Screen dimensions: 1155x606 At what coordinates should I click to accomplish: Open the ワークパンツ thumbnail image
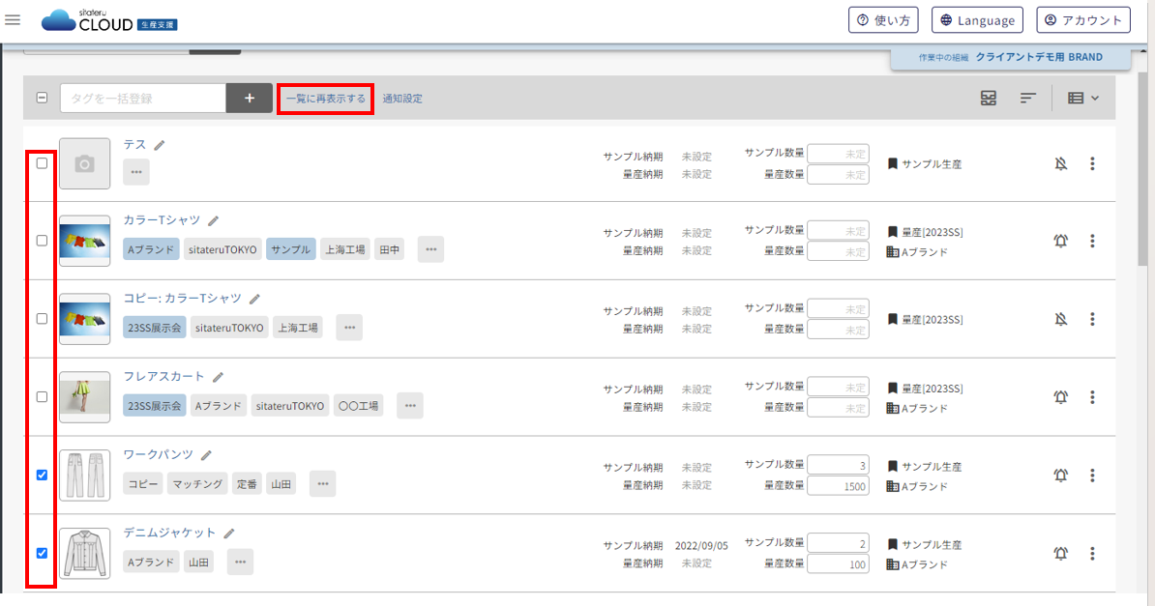85,475
